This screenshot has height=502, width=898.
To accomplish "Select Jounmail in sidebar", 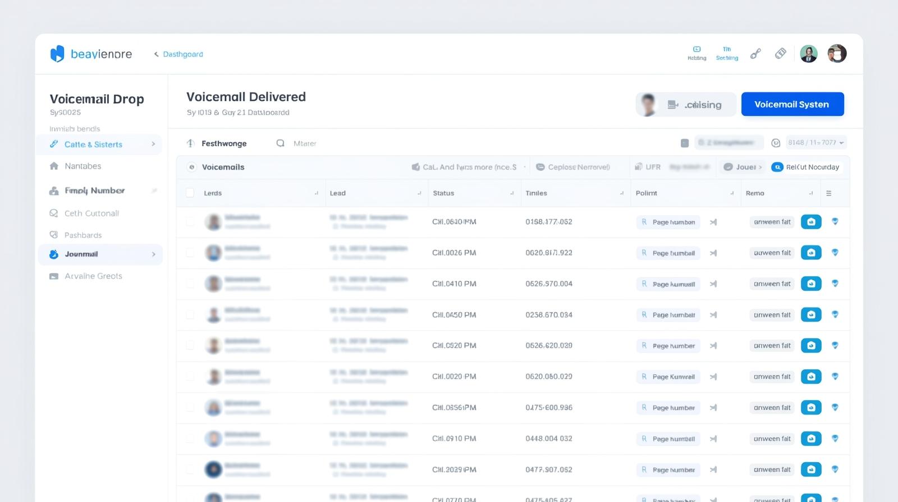I will (x=100, y=254).
